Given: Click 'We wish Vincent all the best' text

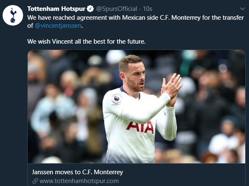Looking at the screenshot, I should (86, 42).
